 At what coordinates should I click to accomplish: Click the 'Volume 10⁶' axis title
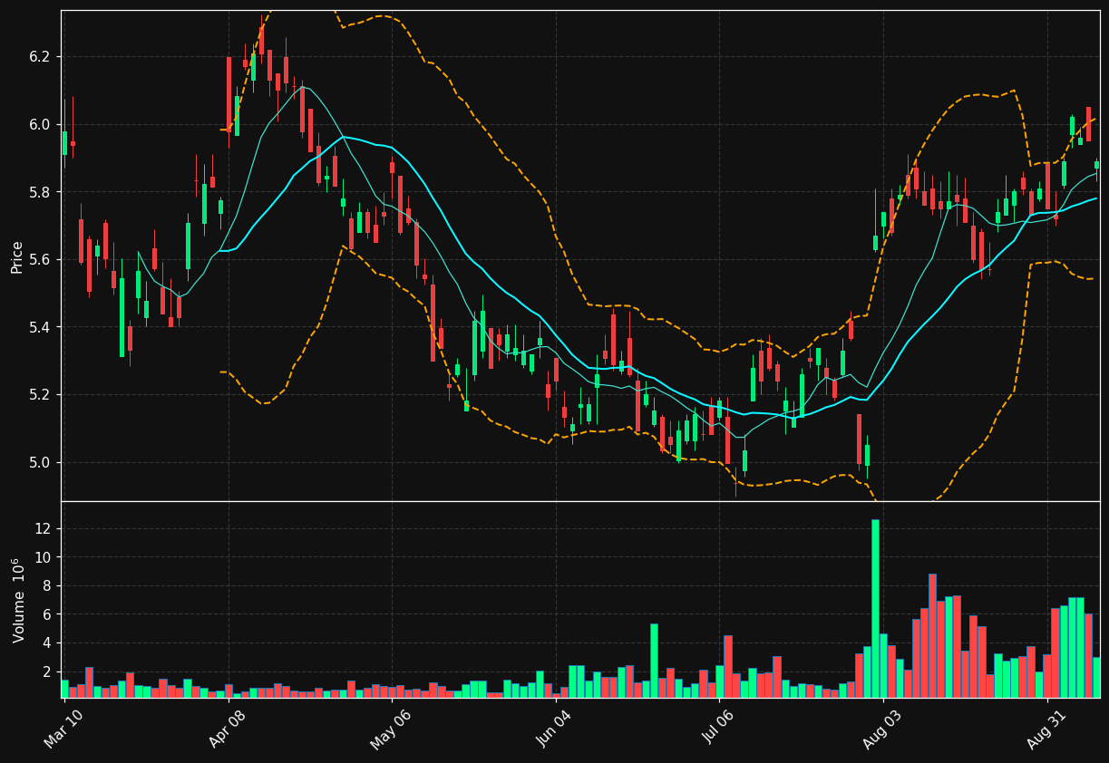click(17, 600)
